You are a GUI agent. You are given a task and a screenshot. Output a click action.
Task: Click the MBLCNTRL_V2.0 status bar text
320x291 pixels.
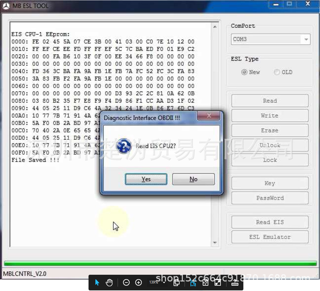coord(25,274)
